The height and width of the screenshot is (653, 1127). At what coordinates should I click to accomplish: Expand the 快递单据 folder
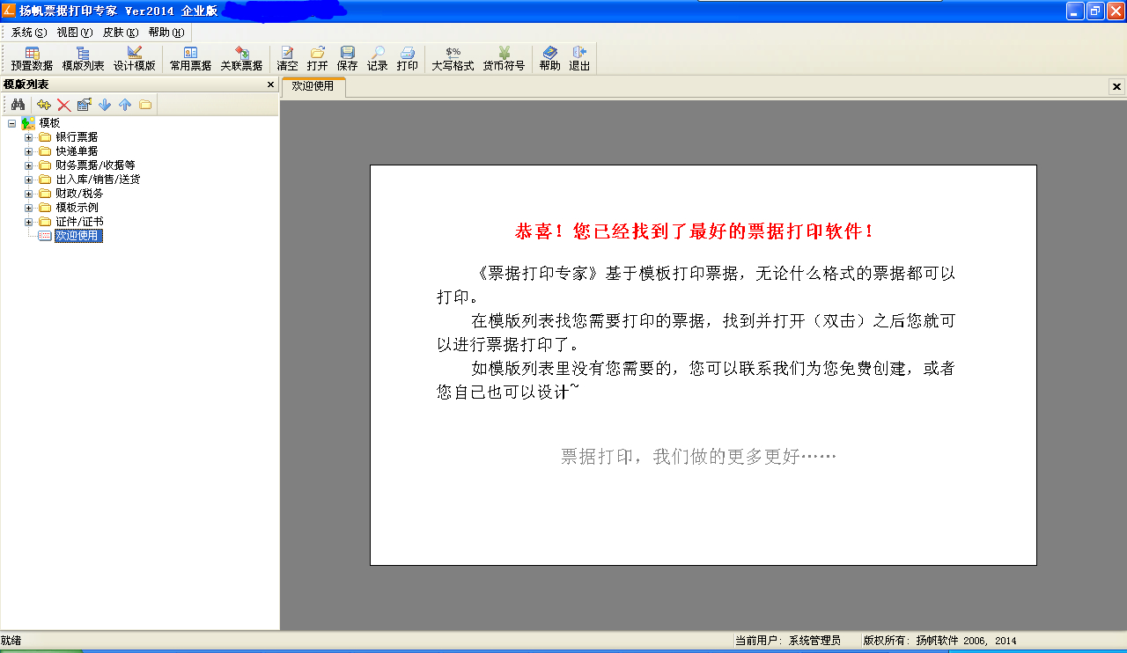point(28,151)
